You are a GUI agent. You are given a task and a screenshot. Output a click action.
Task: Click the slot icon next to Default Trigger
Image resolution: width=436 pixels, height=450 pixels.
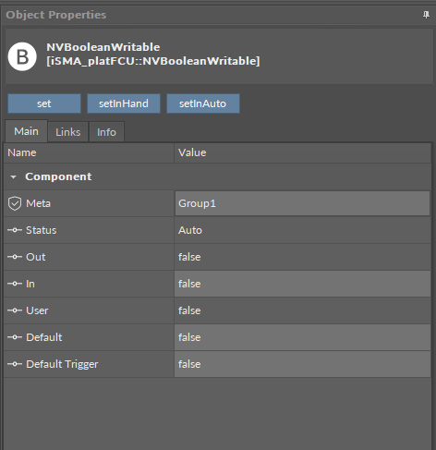point(15,364)
